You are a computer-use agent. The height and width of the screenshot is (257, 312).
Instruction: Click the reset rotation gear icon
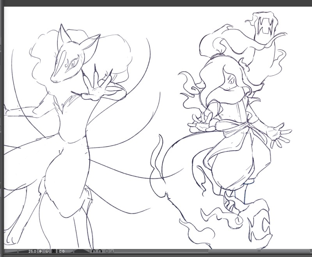coord(107,251)
